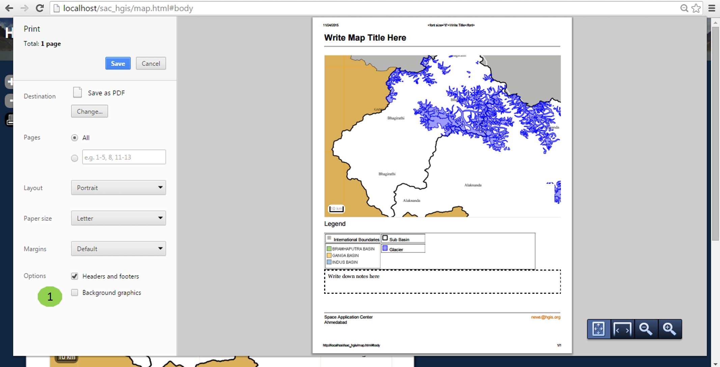The height and width of the screenshot is (367, 720).
Task: Click the Total 1 page text
Action: tap(42, 44)
